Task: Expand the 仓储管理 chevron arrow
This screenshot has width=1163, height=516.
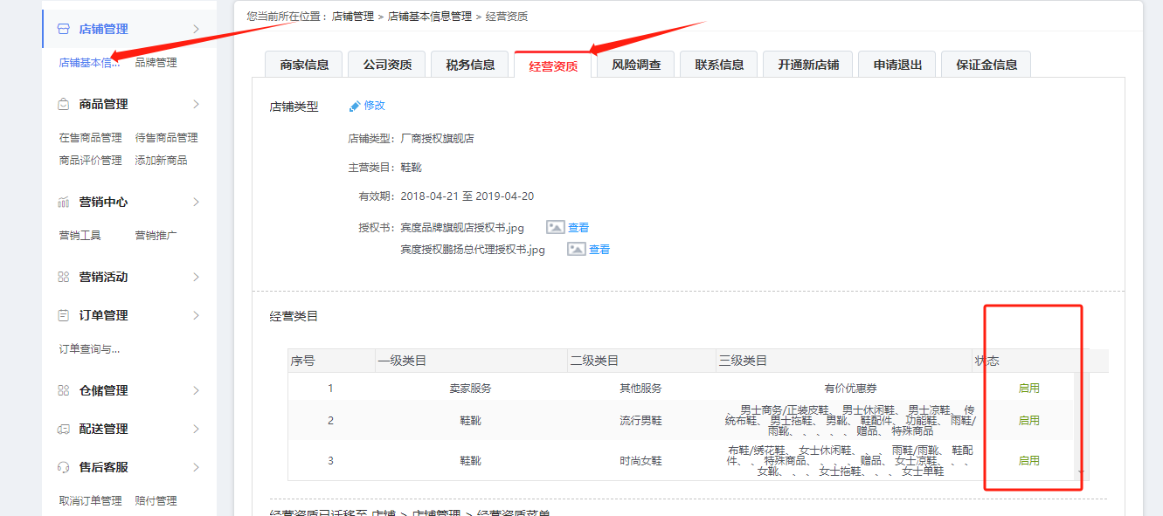Action: pos(196,390)
